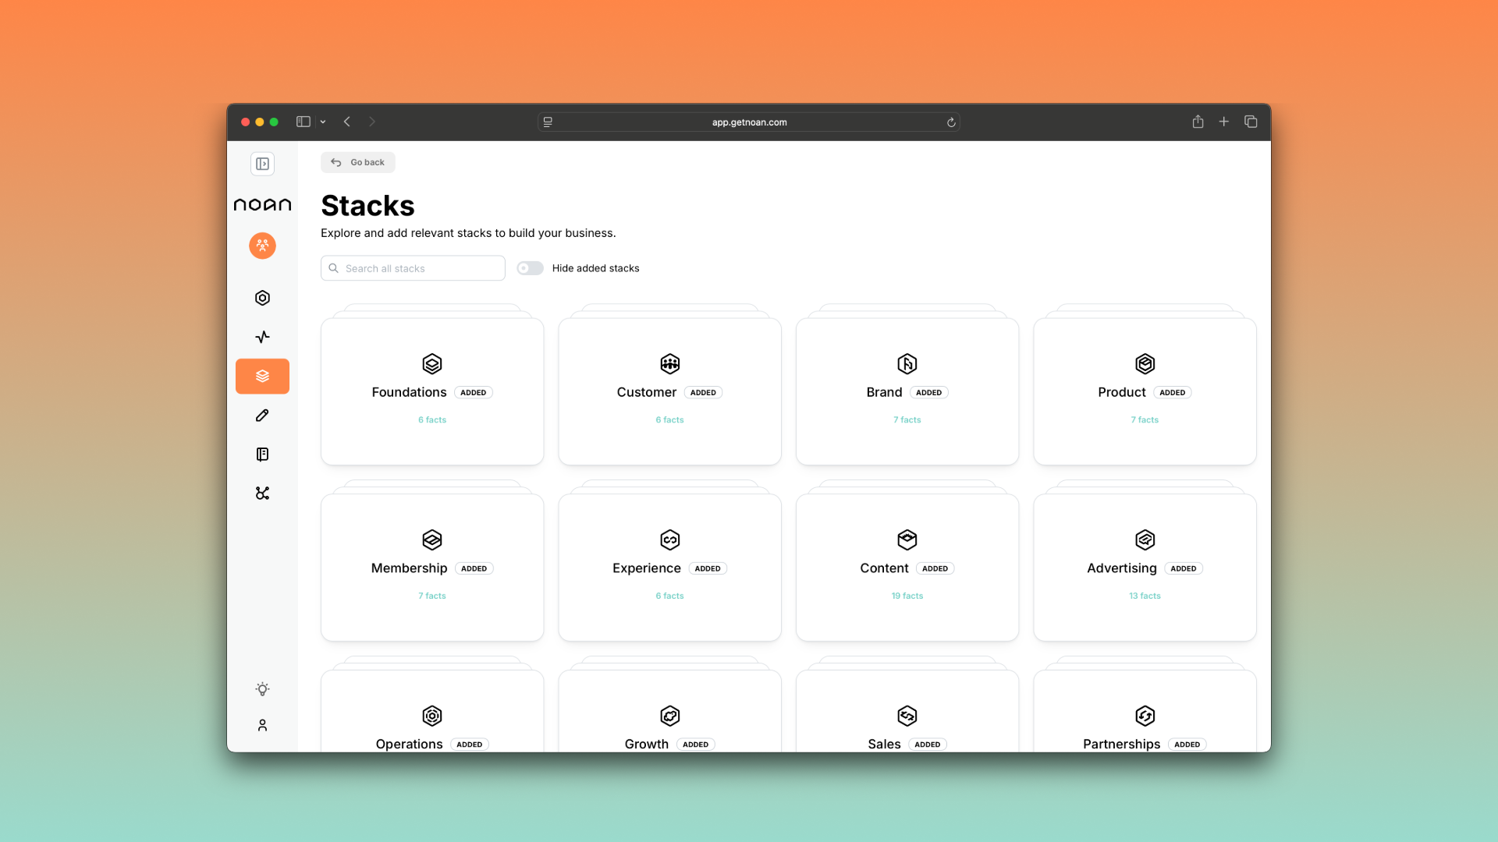This screenshot has height=842, width=1498.
Task: Click the activity pulse icon in sidebar
Action: 262,337
